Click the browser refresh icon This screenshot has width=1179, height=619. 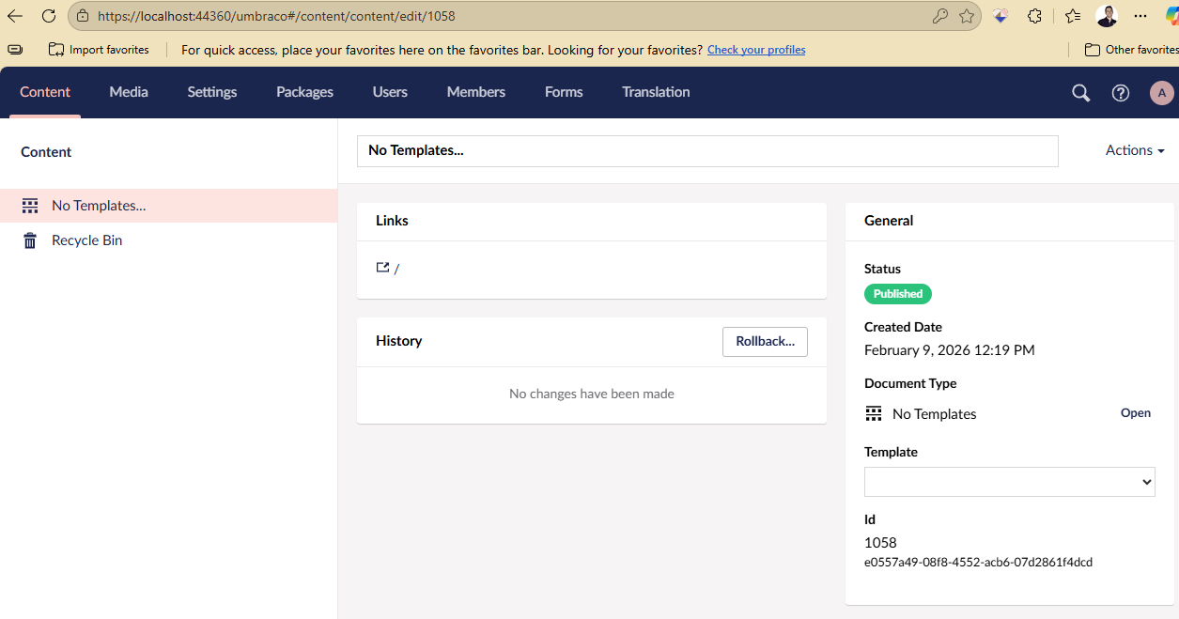[x=49, y=16]
